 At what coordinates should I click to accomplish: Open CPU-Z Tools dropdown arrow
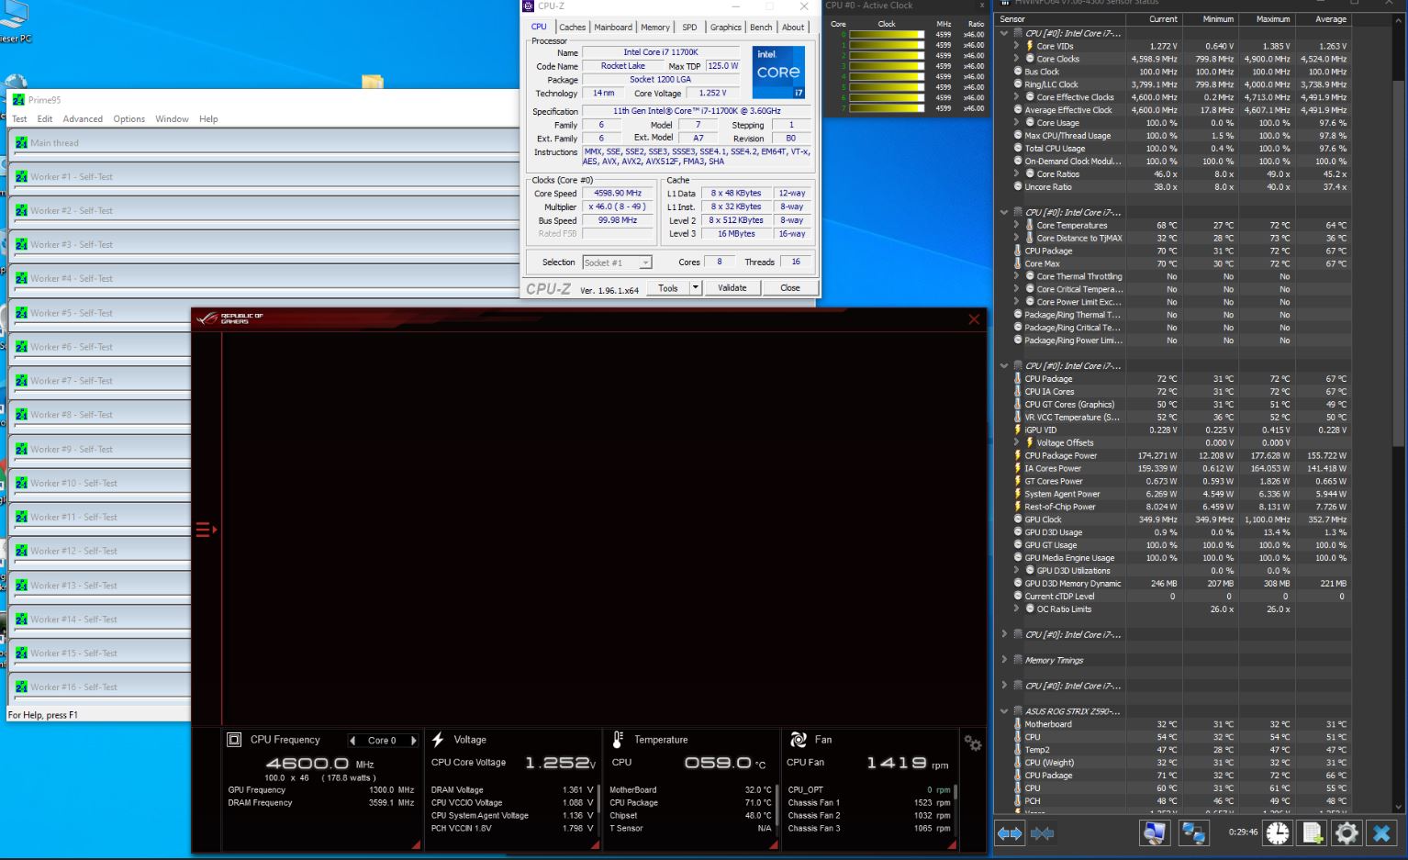coord(696,288)
